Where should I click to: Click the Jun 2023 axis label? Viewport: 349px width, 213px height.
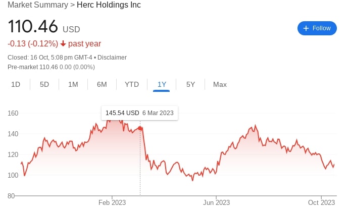tap(216, 202)
